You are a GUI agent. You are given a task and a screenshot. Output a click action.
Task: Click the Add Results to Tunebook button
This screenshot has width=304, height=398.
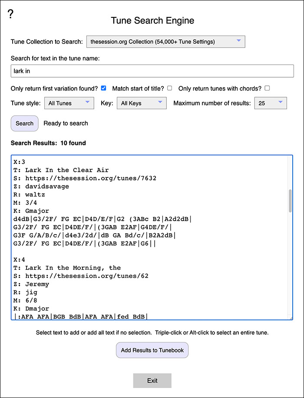coord(152,350)
